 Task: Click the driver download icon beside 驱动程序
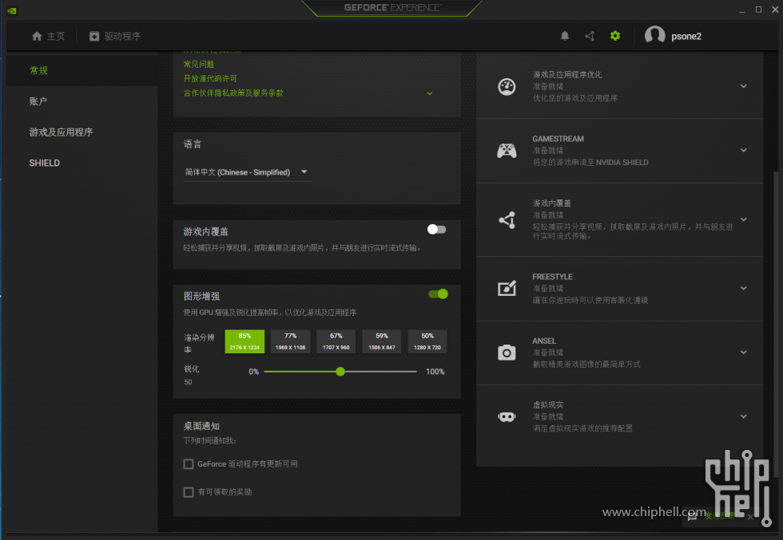[x=94, y=36]
